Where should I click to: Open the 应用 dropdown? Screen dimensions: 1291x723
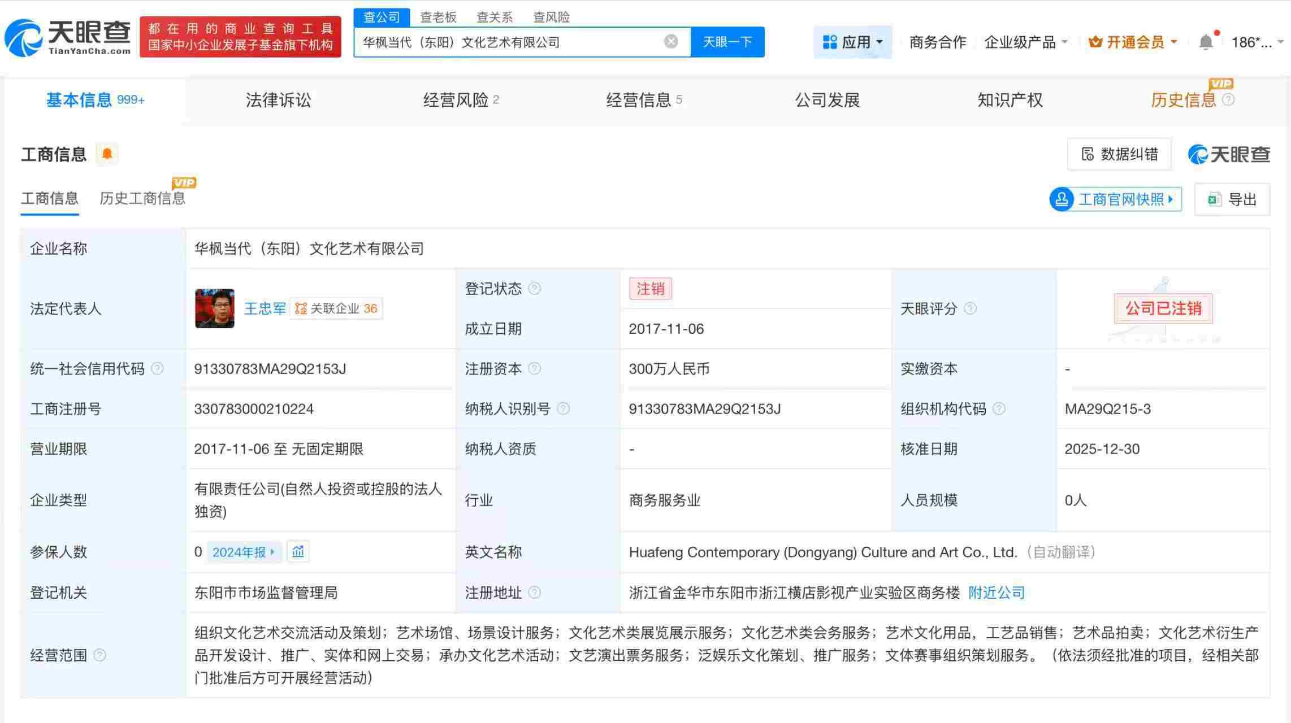click(x=852, y=41)
